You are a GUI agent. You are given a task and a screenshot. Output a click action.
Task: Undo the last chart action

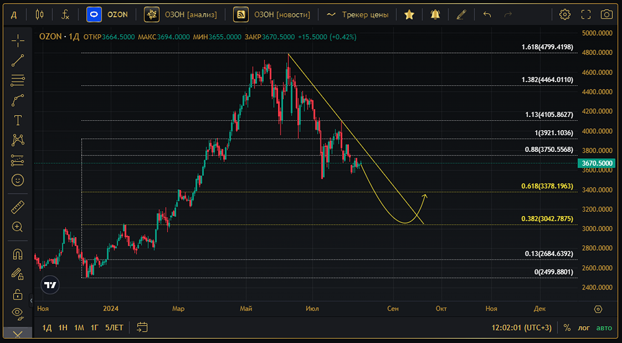click(487, 15)
